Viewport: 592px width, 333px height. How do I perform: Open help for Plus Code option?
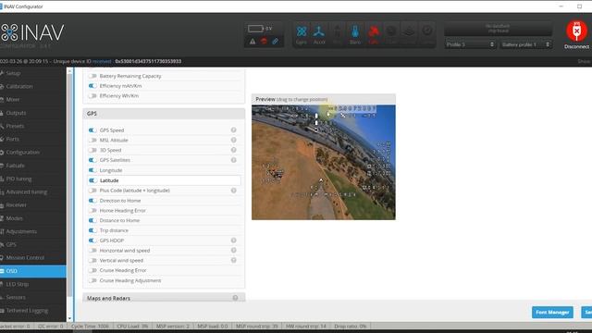click(x=234, y=191)
